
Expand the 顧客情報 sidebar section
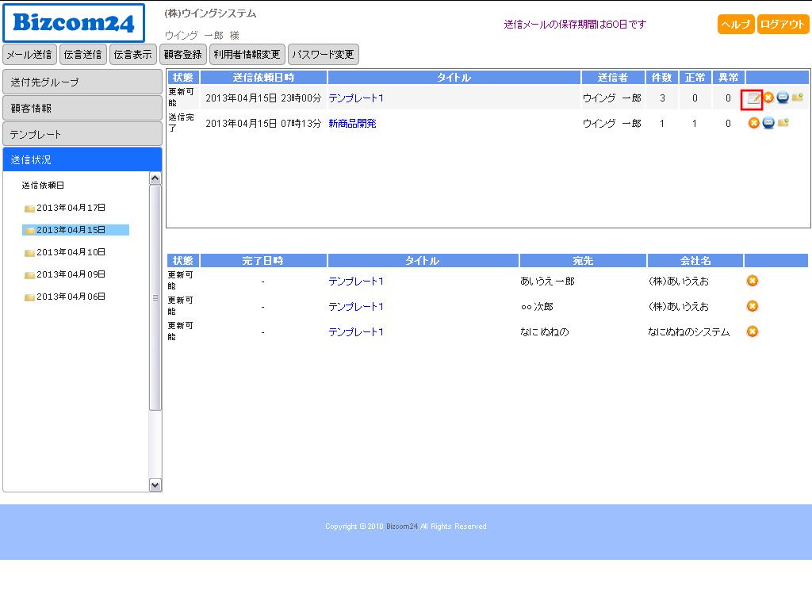tap(82, 108)
